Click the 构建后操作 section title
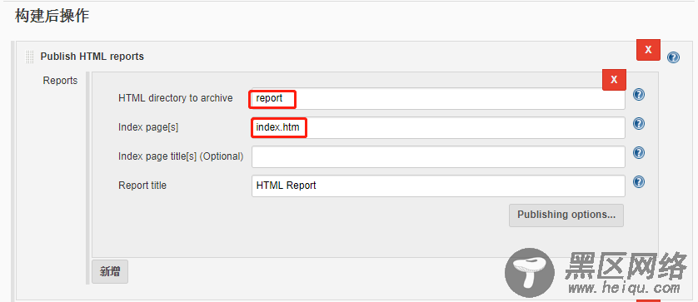Image resolution: width=698 pixels, height=302 pixels. [x=52, y=17]
